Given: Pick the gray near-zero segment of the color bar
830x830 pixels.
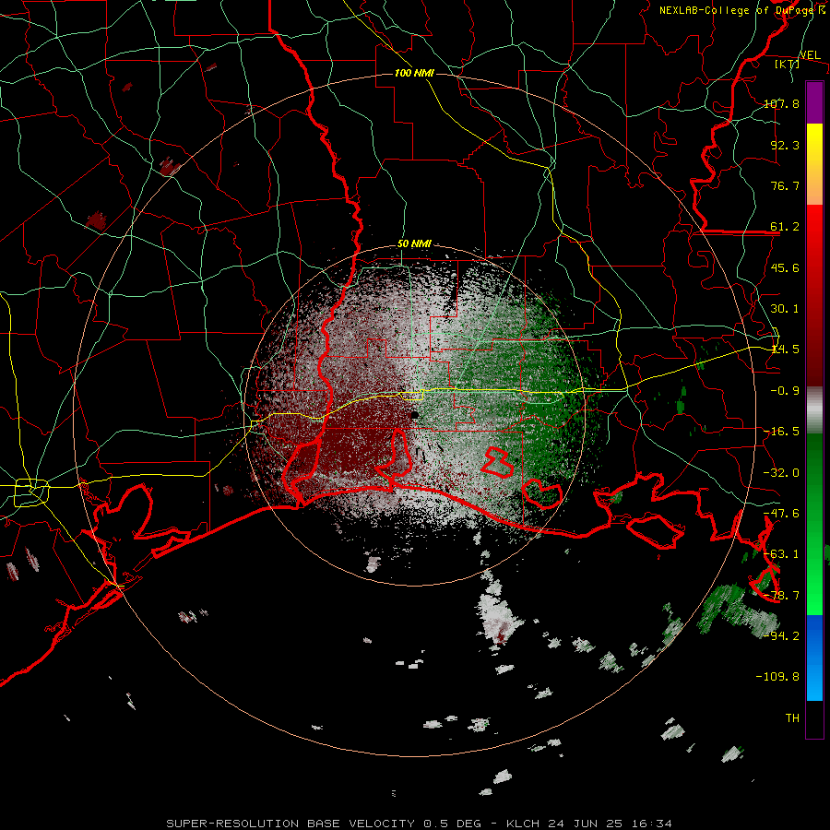Looking at the screenshot, I should pos(814,410).
